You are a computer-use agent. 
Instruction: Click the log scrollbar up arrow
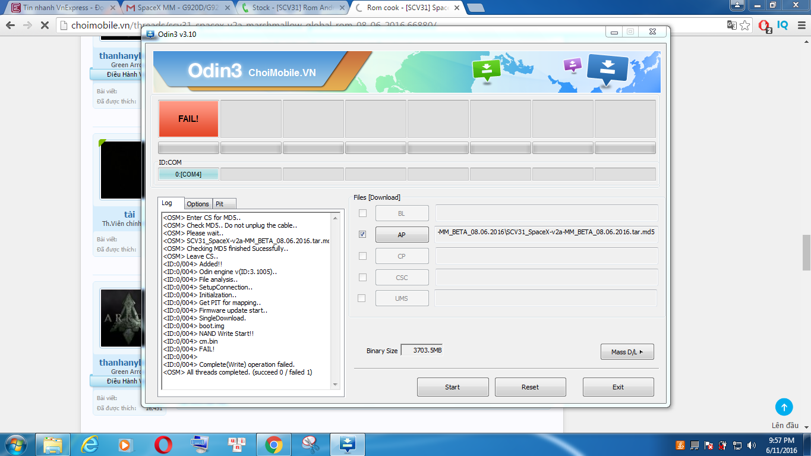335,218
